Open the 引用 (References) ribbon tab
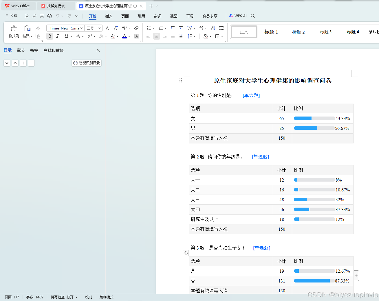The width and height of the screenshot is (379, 301). tap(141, 16)
